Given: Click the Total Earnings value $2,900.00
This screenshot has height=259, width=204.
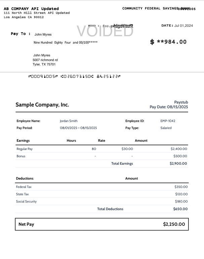Looking at the screenshot, I should 178,163.
